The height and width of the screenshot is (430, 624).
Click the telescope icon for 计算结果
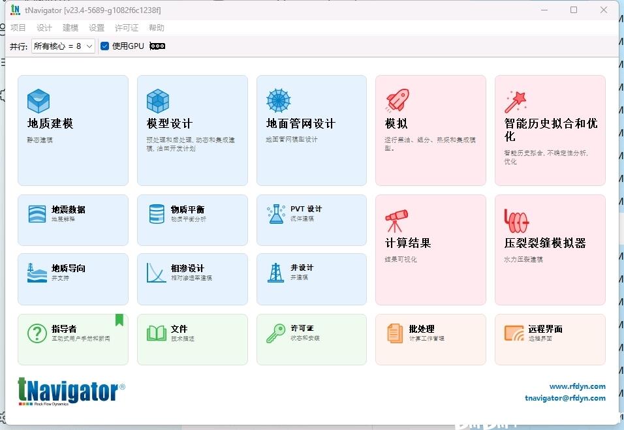coord(396,221)
